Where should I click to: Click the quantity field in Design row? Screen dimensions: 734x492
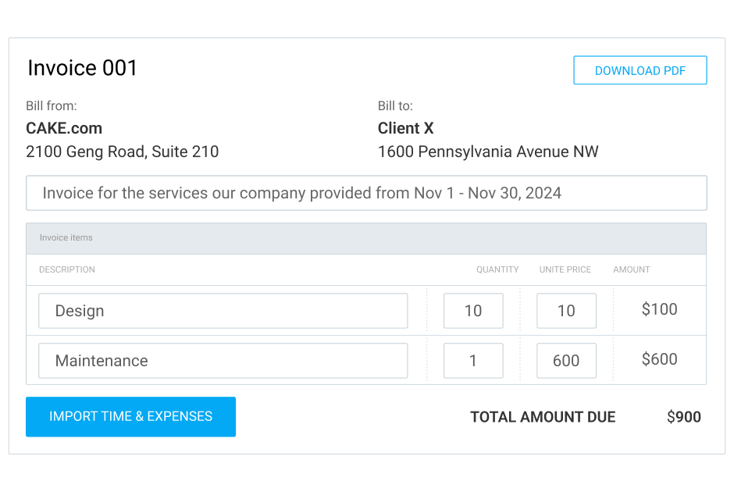(x=473, y=311)
